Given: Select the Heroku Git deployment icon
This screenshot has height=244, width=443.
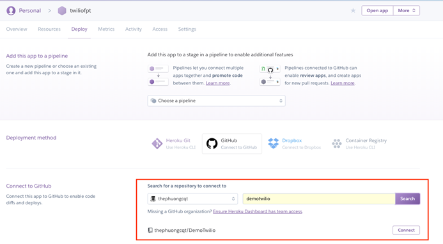Looking at the screenshot, I should tap(157, 143).
